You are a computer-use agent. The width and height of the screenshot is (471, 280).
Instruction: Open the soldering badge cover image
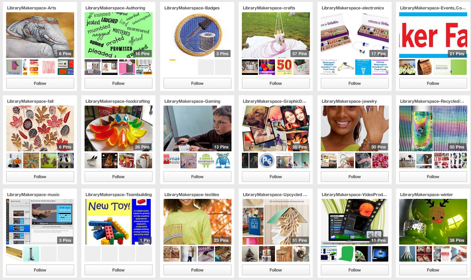pos(197,35)
